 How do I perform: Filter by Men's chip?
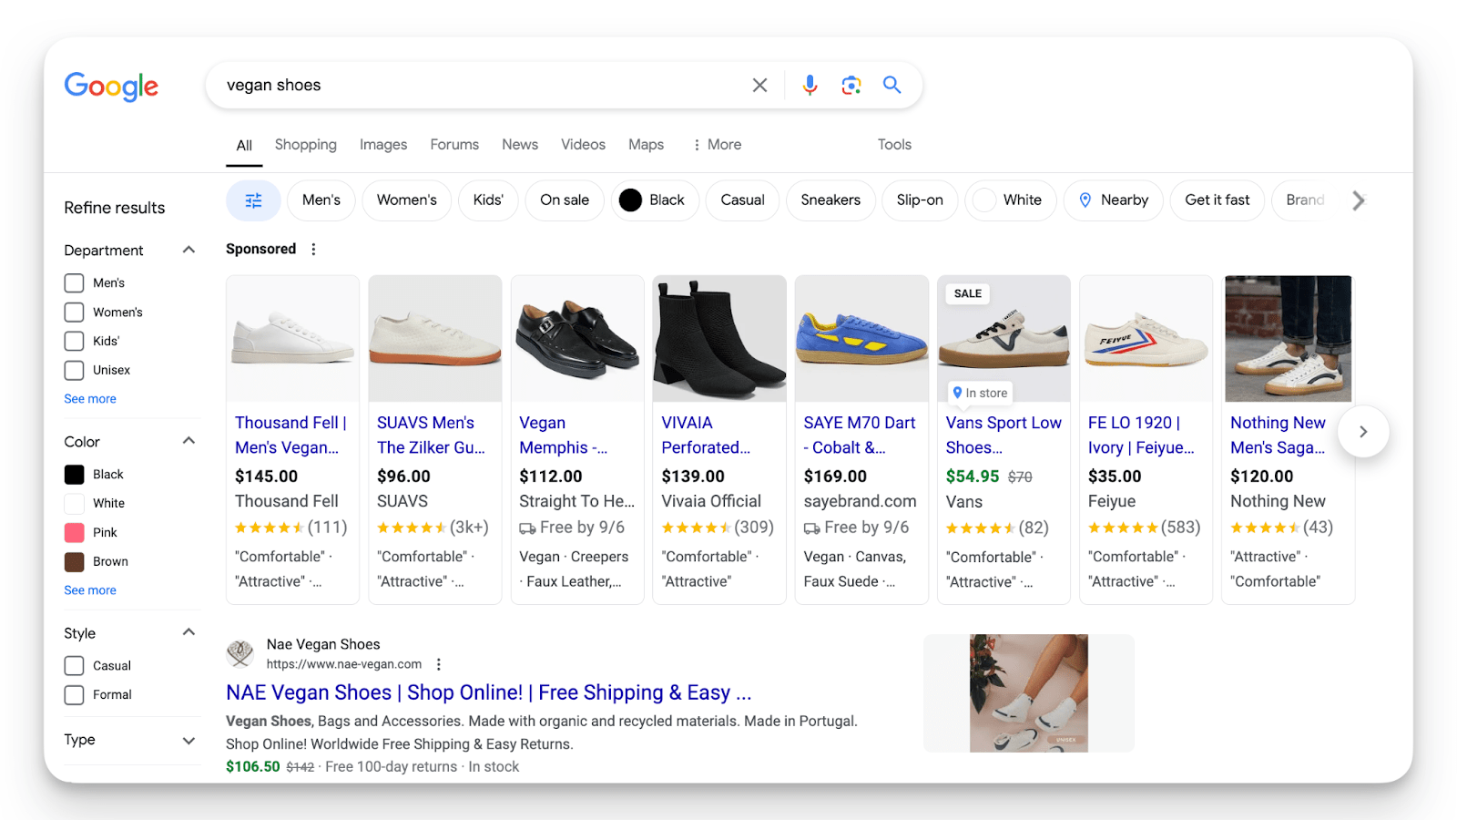[x=321, y=200]
